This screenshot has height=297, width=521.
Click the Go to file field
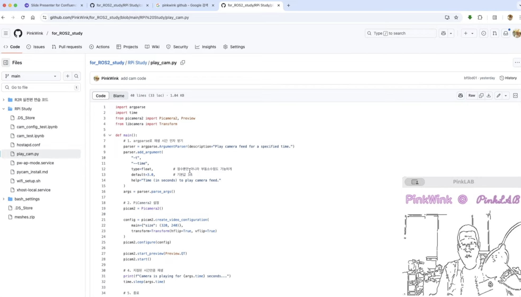coord(41,87)
